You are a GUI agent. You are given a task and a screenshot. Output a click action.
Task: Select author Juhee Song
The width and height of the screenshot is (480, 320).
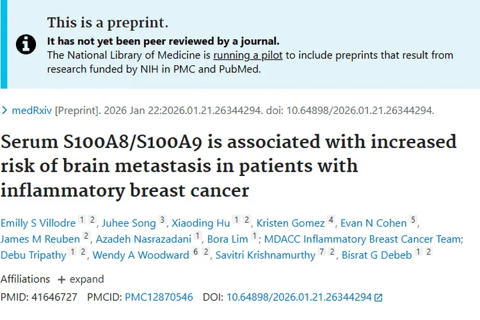(x=129, y=223)
